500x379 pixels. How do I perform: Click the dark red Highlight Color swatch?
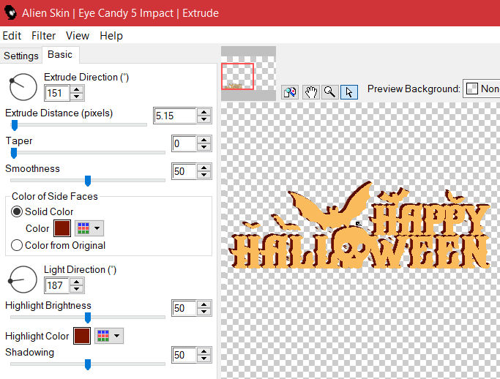point(81,336)
